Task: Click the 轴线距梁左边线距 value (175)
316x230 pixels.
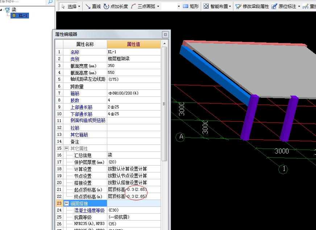Action: point(134,79)
